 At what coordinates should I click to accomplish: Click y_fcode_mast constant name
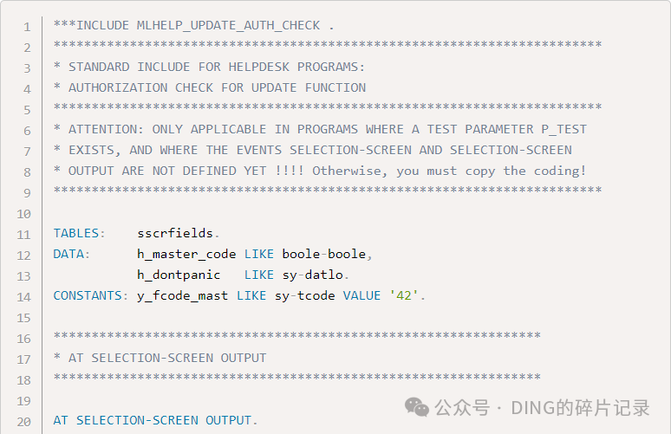[182, 296]
